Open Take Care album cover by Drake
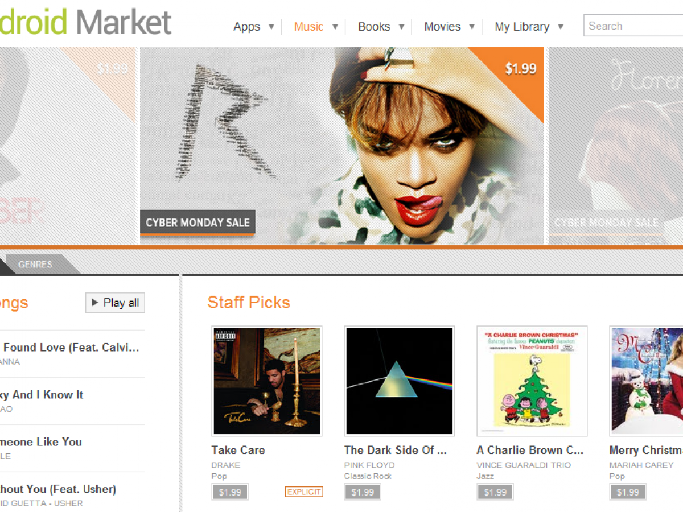The height and width of the screenshot is (512, 683). click(x=267, y=381)
